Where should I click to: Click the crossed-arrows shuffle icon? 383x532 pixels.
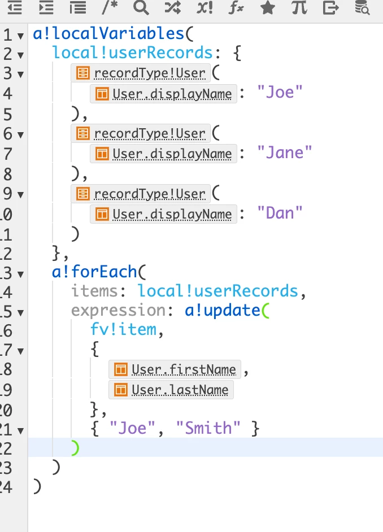pos(173,7)
